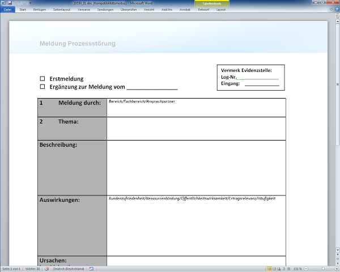This screenshot has height=272, width=340.
Task: Click into the empty Thema table cell
Action: pos(195,129)
